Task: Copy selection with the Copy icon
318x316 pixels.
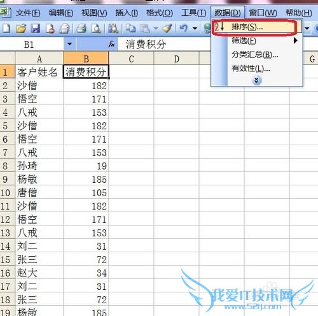Action: pos(130,28)
